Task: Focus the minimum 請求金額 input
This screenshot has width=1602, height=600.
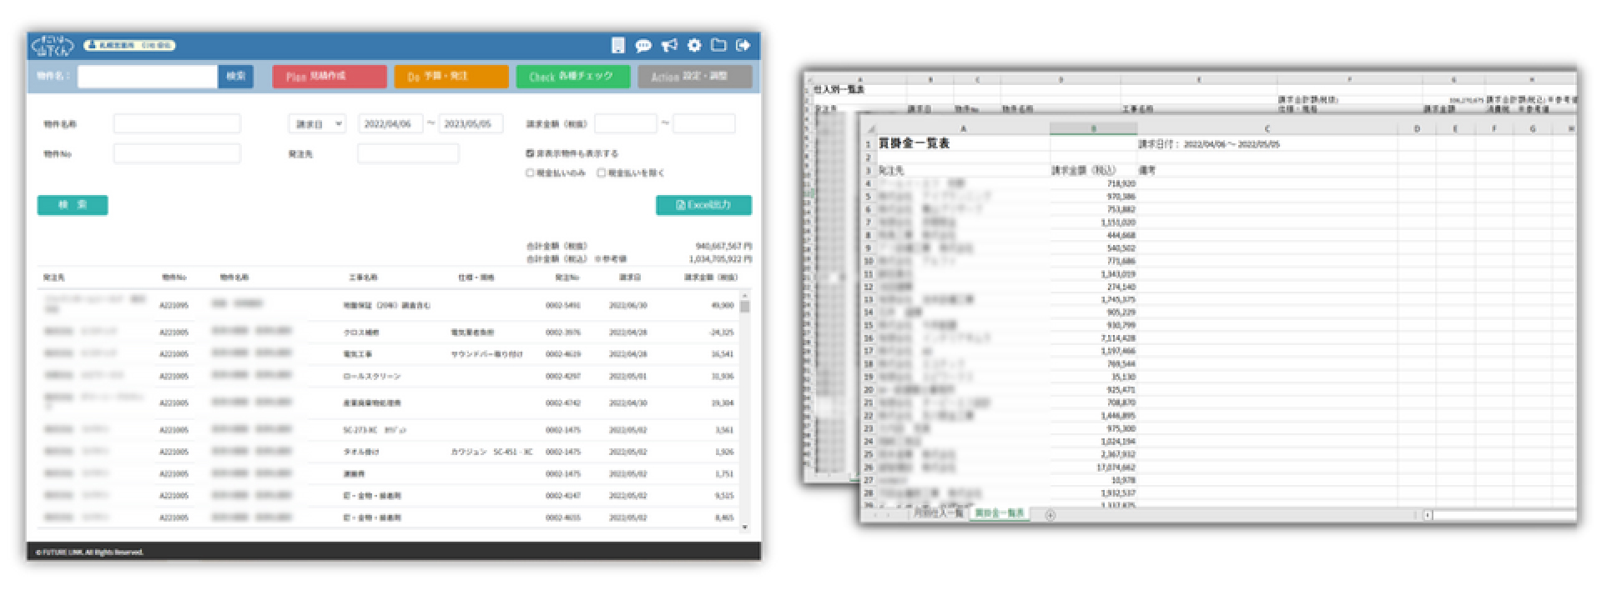Action: 625,123
